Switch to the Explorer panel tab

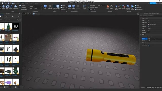[x=143, y=87]
